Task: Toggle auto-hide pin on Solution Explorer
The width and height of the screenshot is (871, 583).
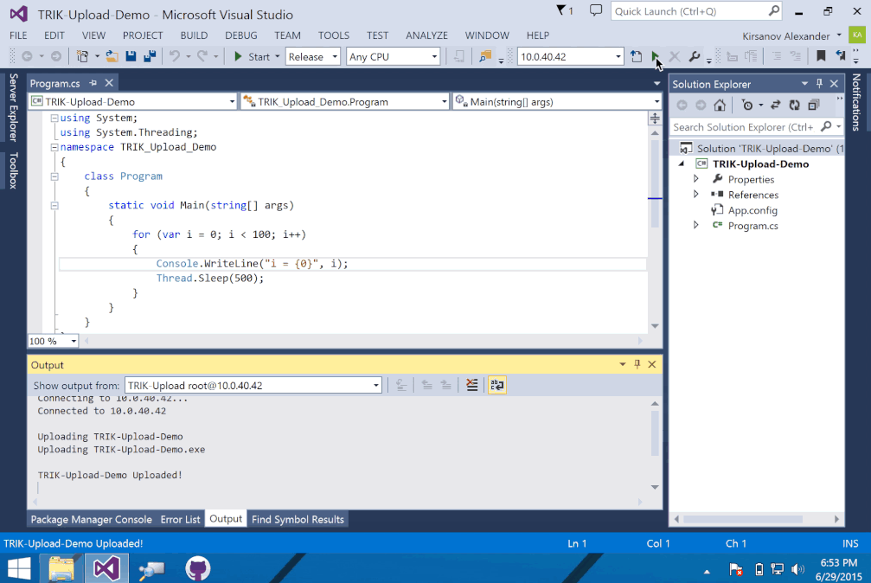Action: [819, 83]
